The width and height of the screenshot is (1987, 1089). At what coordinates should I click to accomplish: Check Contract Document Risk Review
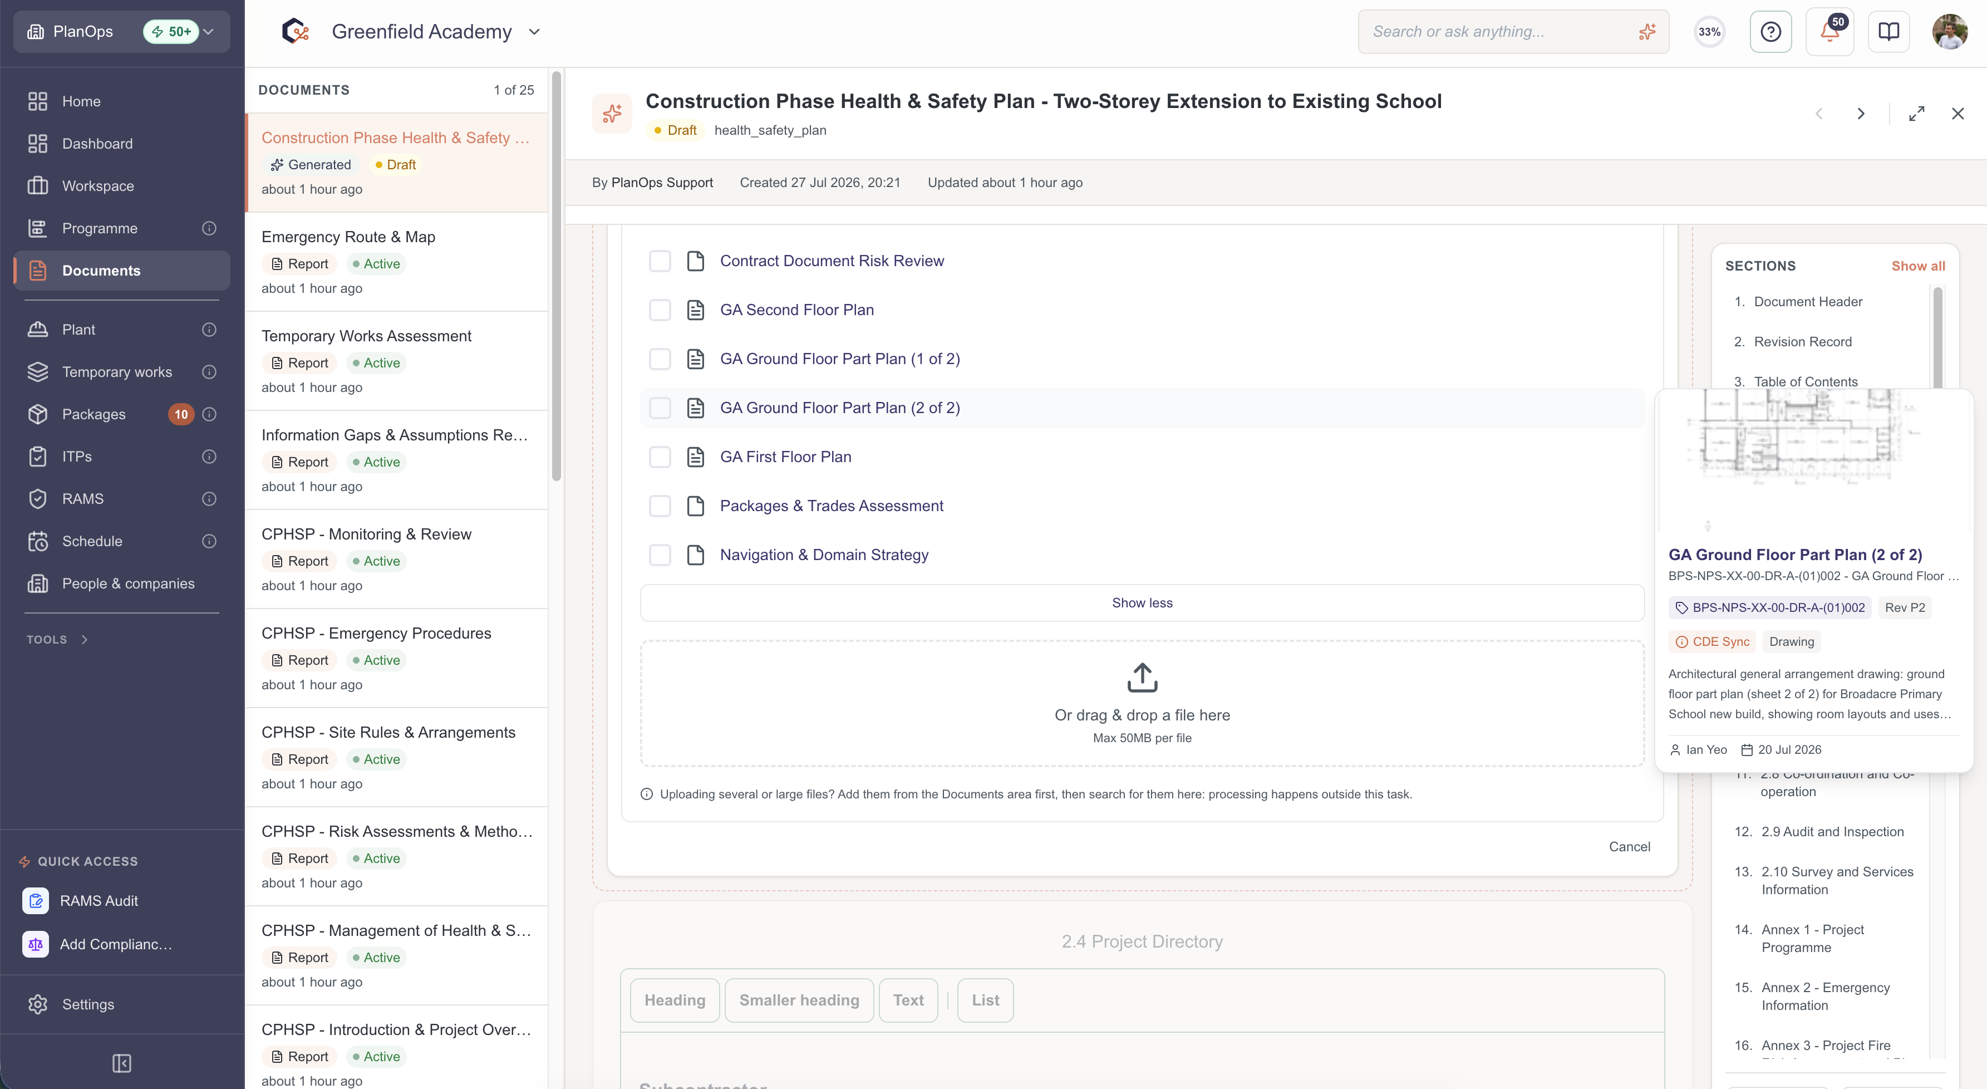pyautogui.click(x=660, y=261)
